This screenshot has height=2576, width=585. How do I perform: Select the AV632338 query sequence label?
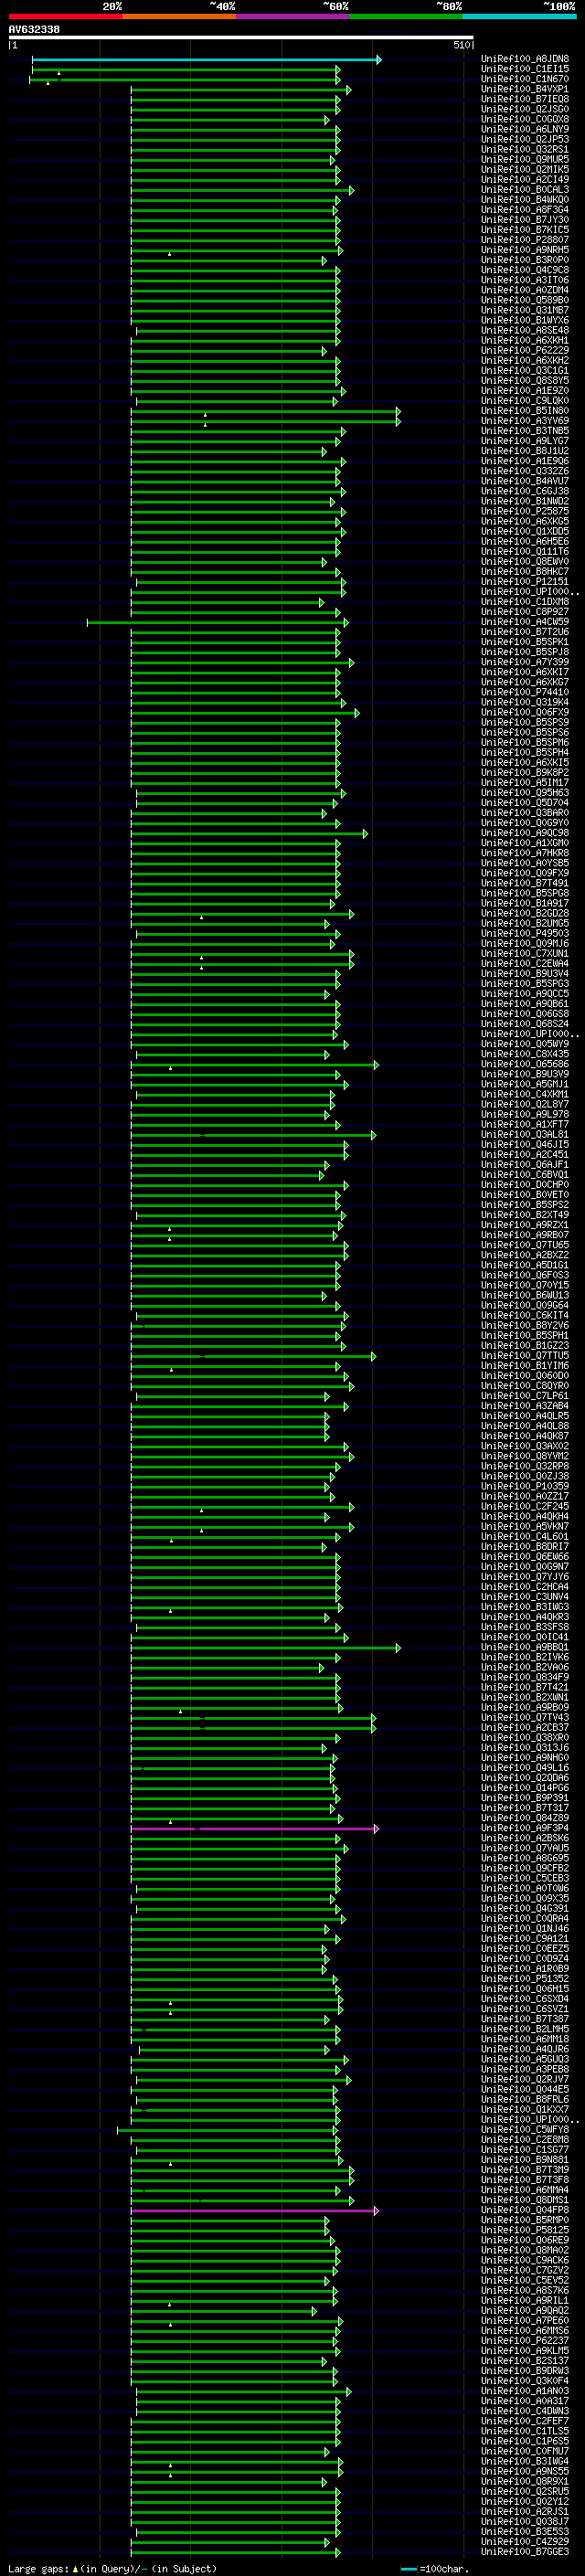coord(34,30)
